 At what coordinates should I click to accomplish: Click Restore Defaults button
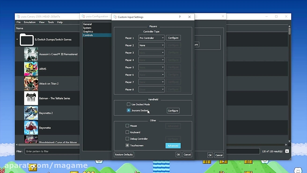(124, 155)
